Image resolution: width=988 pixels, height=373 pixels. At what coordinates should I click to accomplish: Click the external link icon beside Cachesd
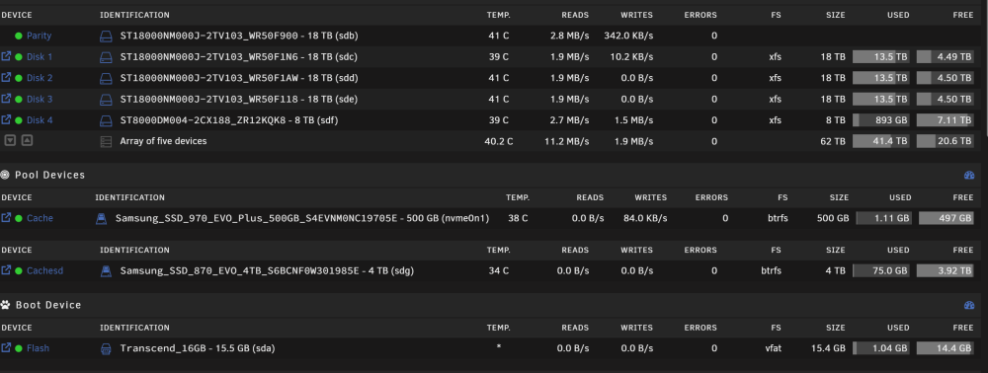coord(6,270)
